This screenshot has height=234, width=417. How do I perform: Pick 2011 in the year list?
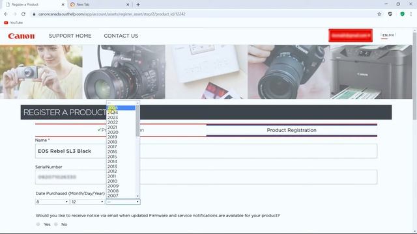tap(121, 176)
